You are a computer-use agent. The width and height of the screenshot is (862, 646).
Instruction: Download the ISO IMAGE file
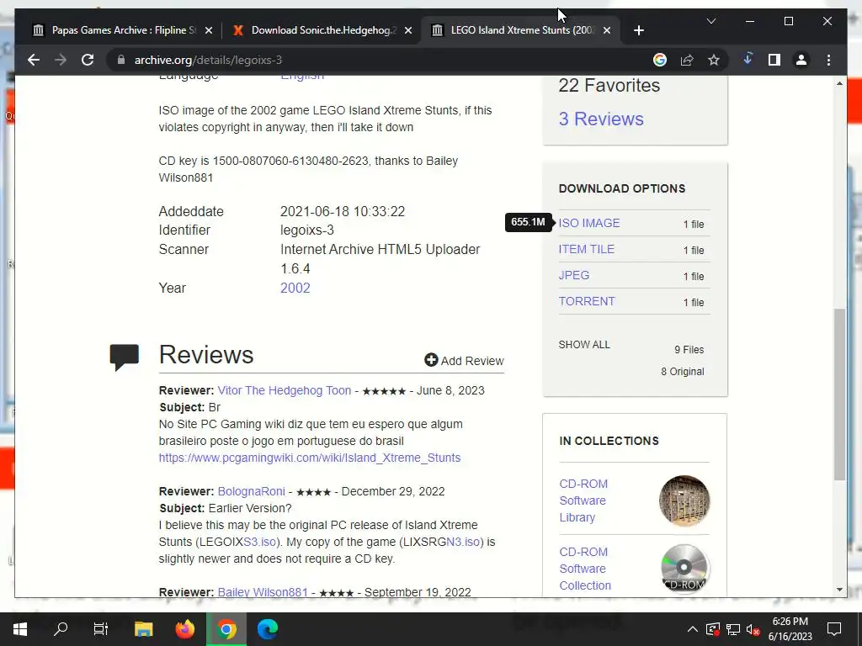[588, 223]
